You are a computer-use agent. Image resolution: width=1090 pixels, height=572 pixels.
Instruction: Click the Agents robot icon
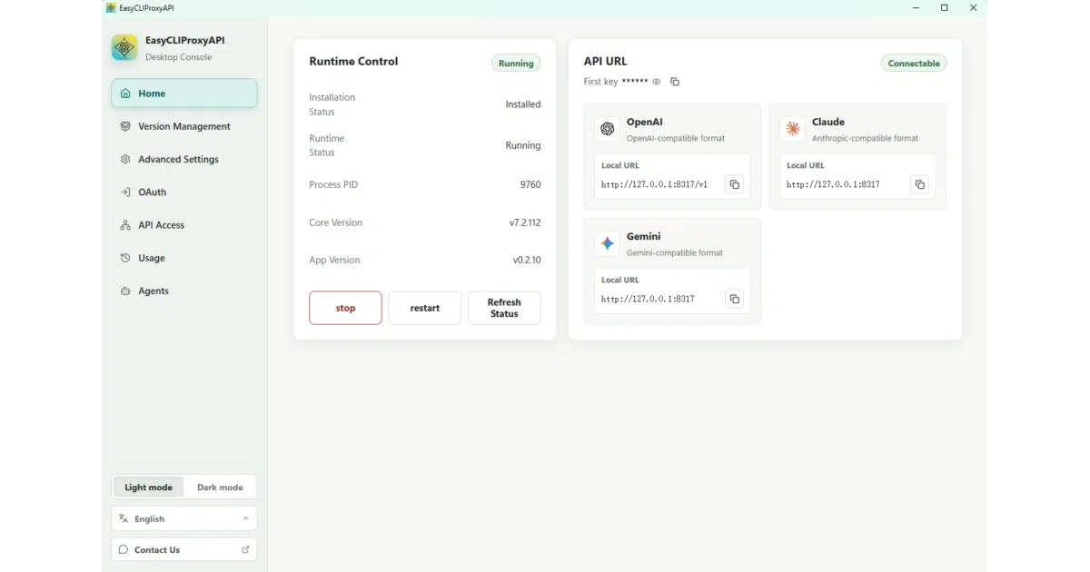[125, 291]
